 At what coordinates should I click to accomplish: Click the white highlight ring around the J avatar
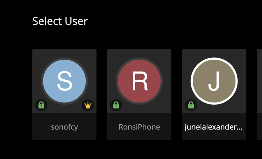point(214,59)
